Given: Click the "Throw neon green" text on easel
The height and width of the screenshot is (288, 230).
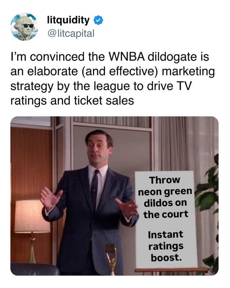Looking at the screenshot, I should pos(165,186).
